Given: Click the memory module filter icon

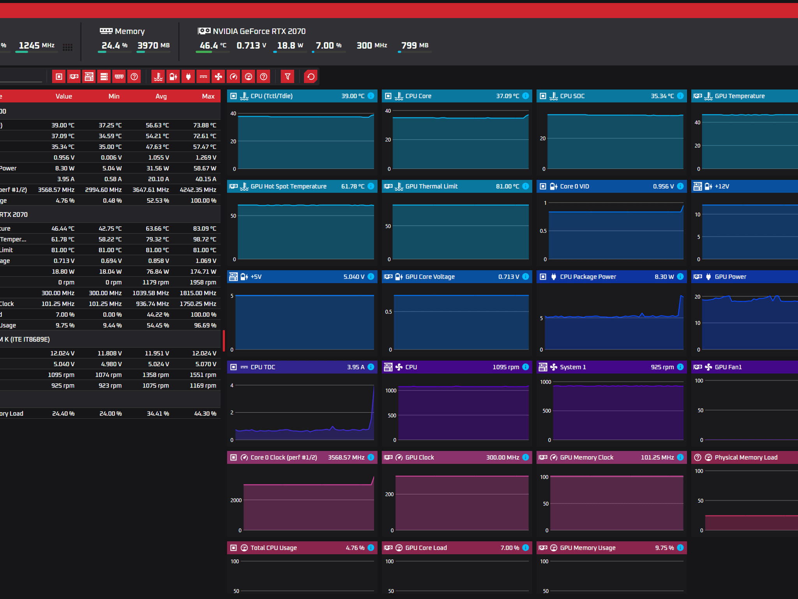Looking at the screenshot, I should 119,77.
